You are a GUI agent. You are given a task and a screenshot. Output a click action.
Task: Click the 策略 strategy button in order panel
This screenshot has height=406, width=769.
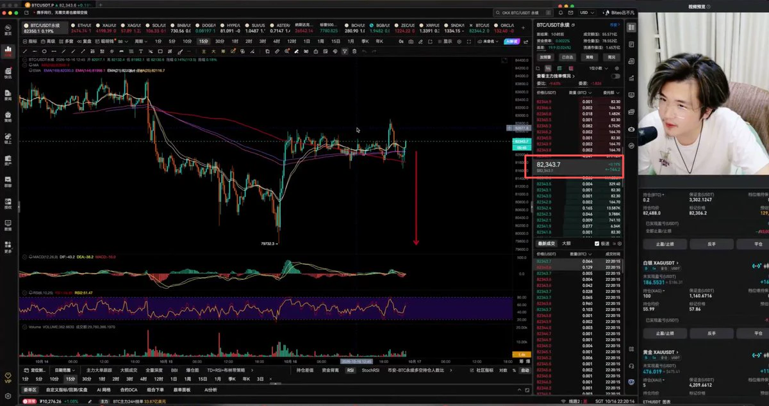pyautogui.click(x=590, y=57)
